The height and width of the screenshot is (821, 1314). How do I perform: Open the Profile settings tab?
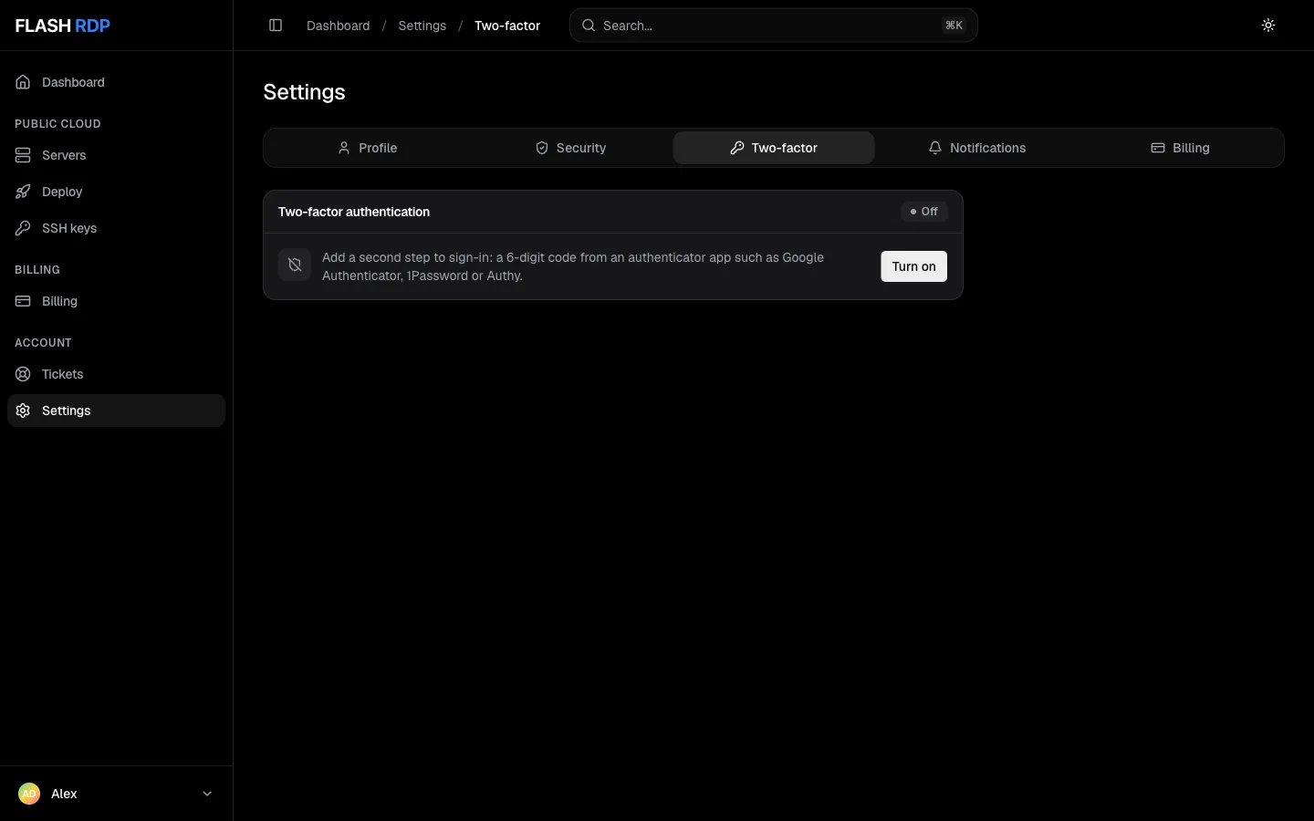(368, 148)
